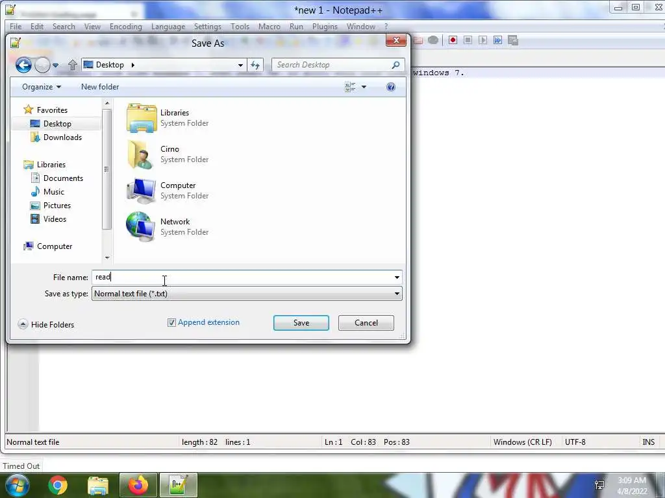The image size is (665, 498).
Task: Click the navigation pane scroll up arrow
Action: [x=107, y=103]
